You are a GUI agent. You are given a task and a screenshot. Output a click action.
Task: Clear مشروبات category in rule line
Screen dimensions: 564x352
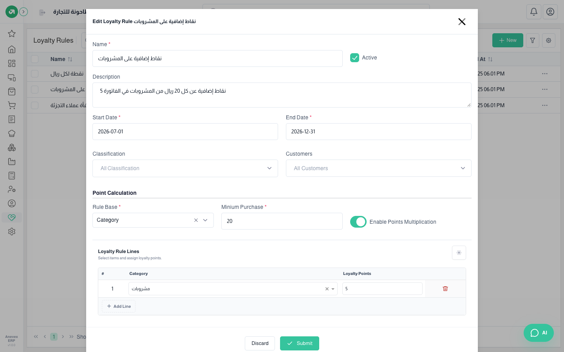point(327,289)
